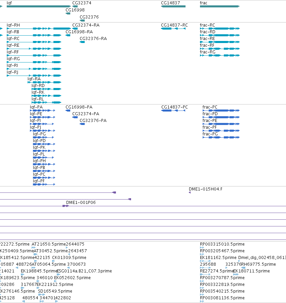
Task: Click protein CG14837-PC
Action: 173,111
